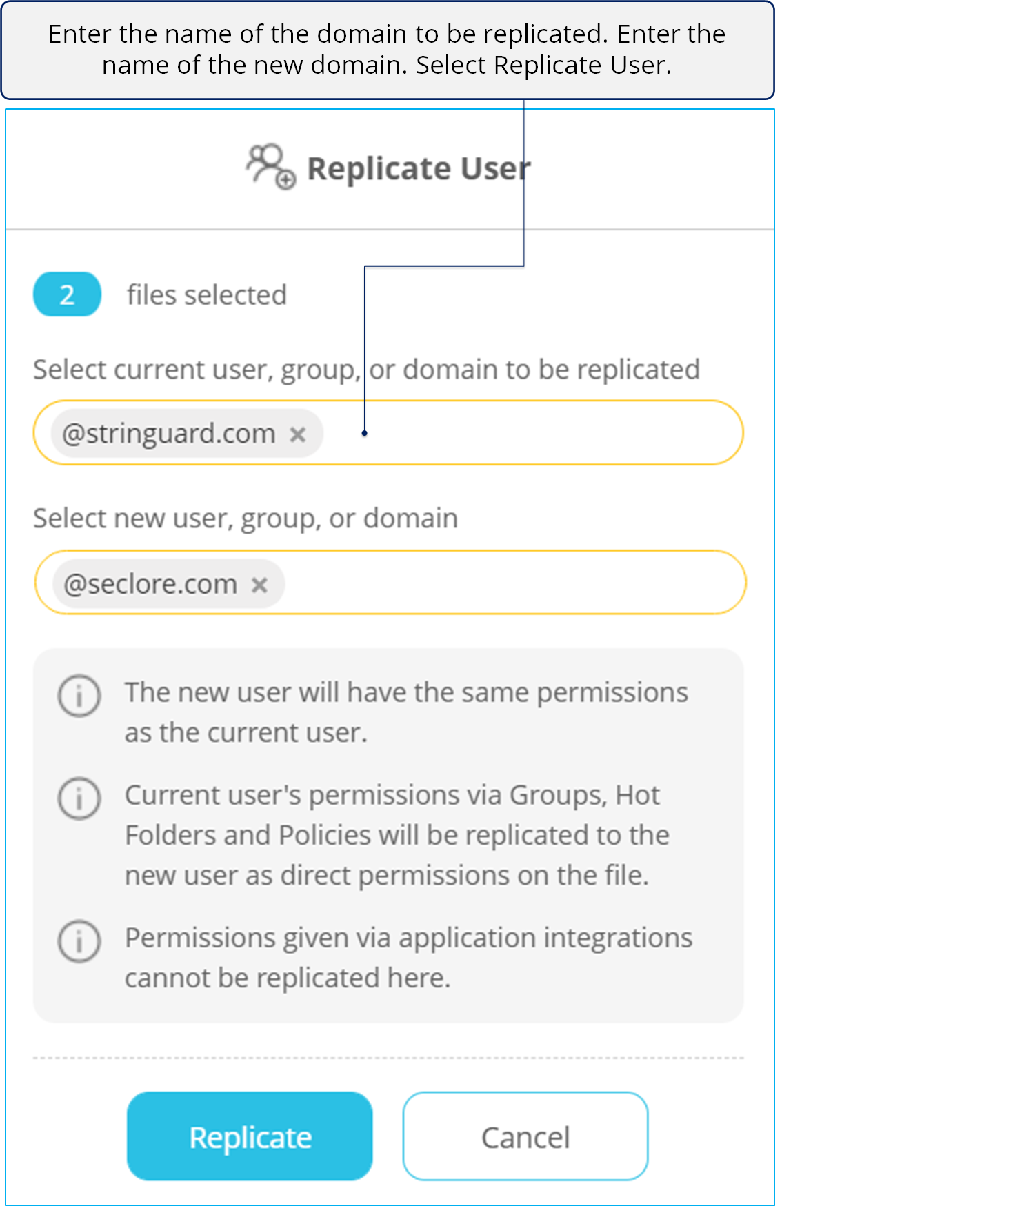Click the 'files selected' label
The width and height of the screenshot is (1022, 1206).
[x=207, y=295]
